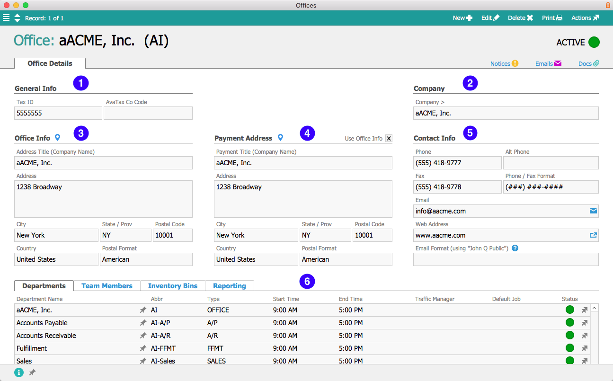Viewport: 613px width, 381px height.
Task: Open web address external link icon
Action: [593, 235]
